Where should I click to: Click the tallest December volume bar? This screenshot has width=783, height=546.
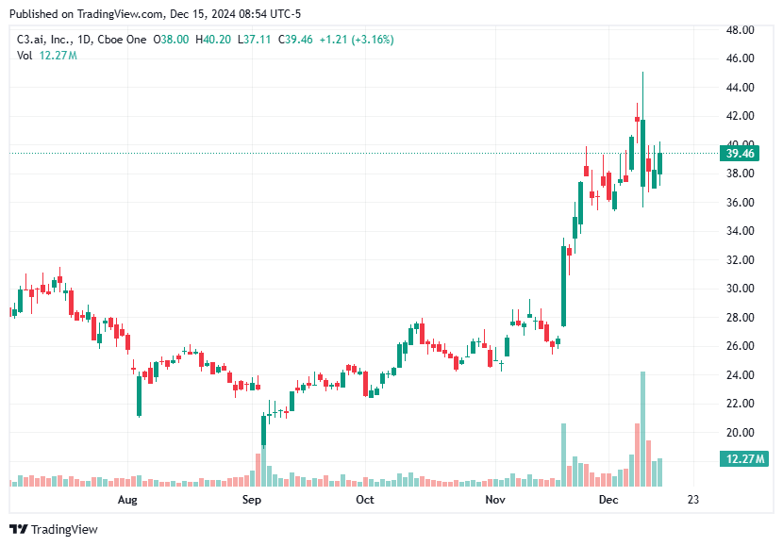point(642,429)
